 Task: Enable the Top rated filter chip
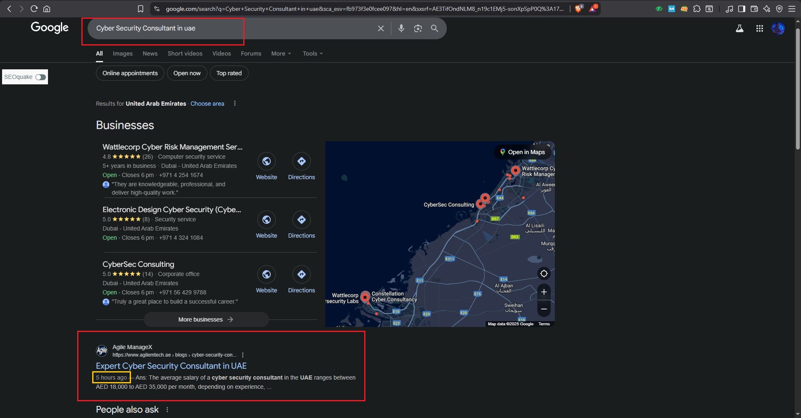click(229, 73)
